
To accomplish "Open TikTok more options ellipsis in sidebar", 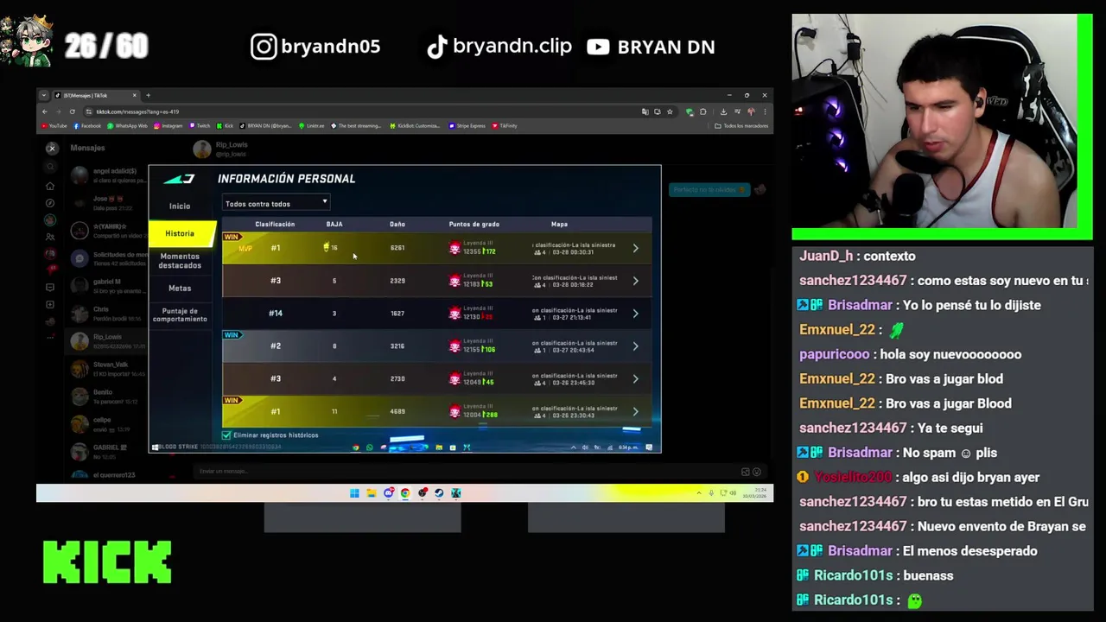I will coord(50,336).
